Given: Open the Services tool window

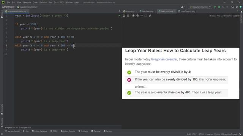Looking at the screenshot, I should pyautogui.click(x=108, y=131).
